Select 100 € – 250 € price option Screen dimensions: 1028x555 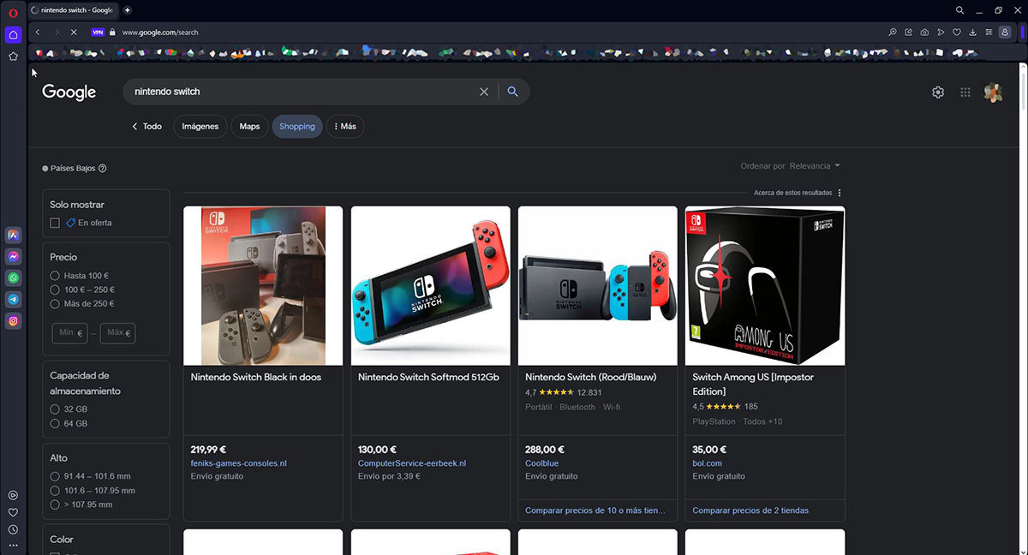point(55,289)
